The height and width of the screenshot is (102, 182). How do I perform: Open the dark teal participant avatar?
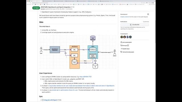pos(130,37)
